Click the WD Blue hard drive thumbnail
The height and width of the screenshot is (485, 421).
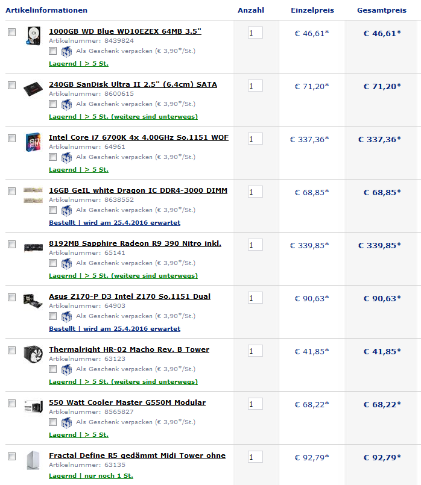point(33,36)
